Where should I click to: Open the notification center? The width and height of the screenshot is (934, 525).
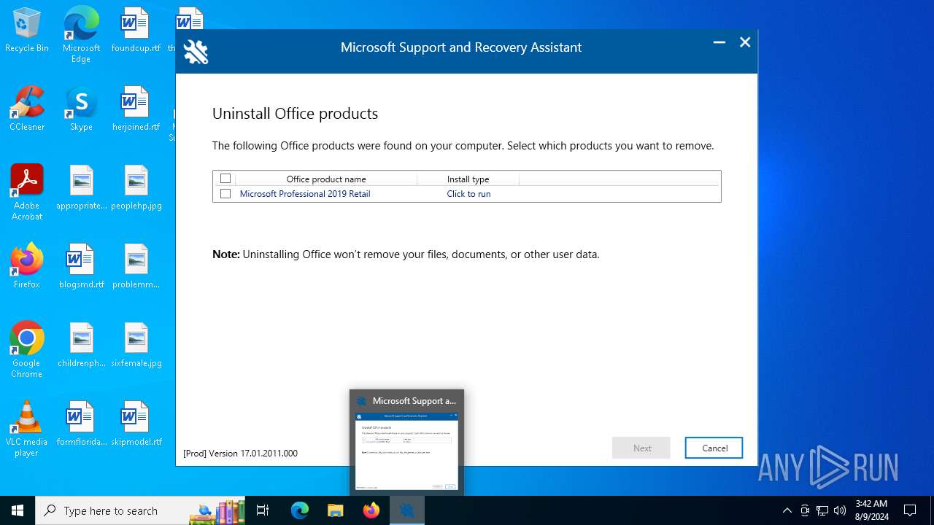[x=911, y=510]
